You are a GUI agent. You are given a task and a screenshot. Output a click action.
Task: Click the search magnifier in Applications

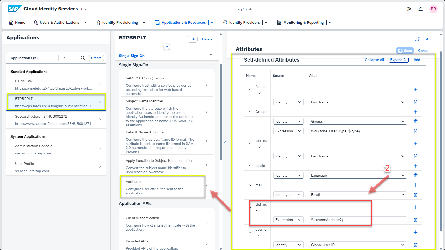point(83,58)
